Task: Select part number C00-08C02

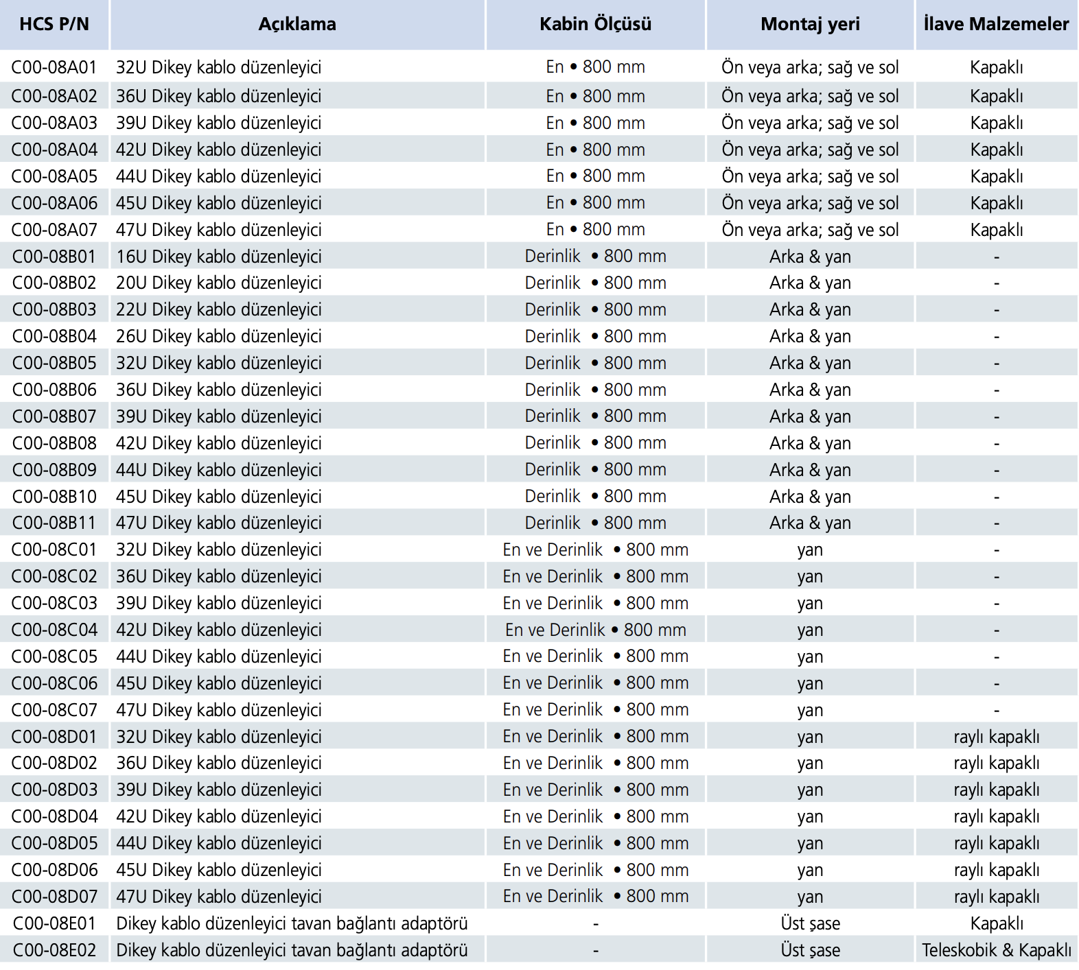Action: tap(54, 576)
